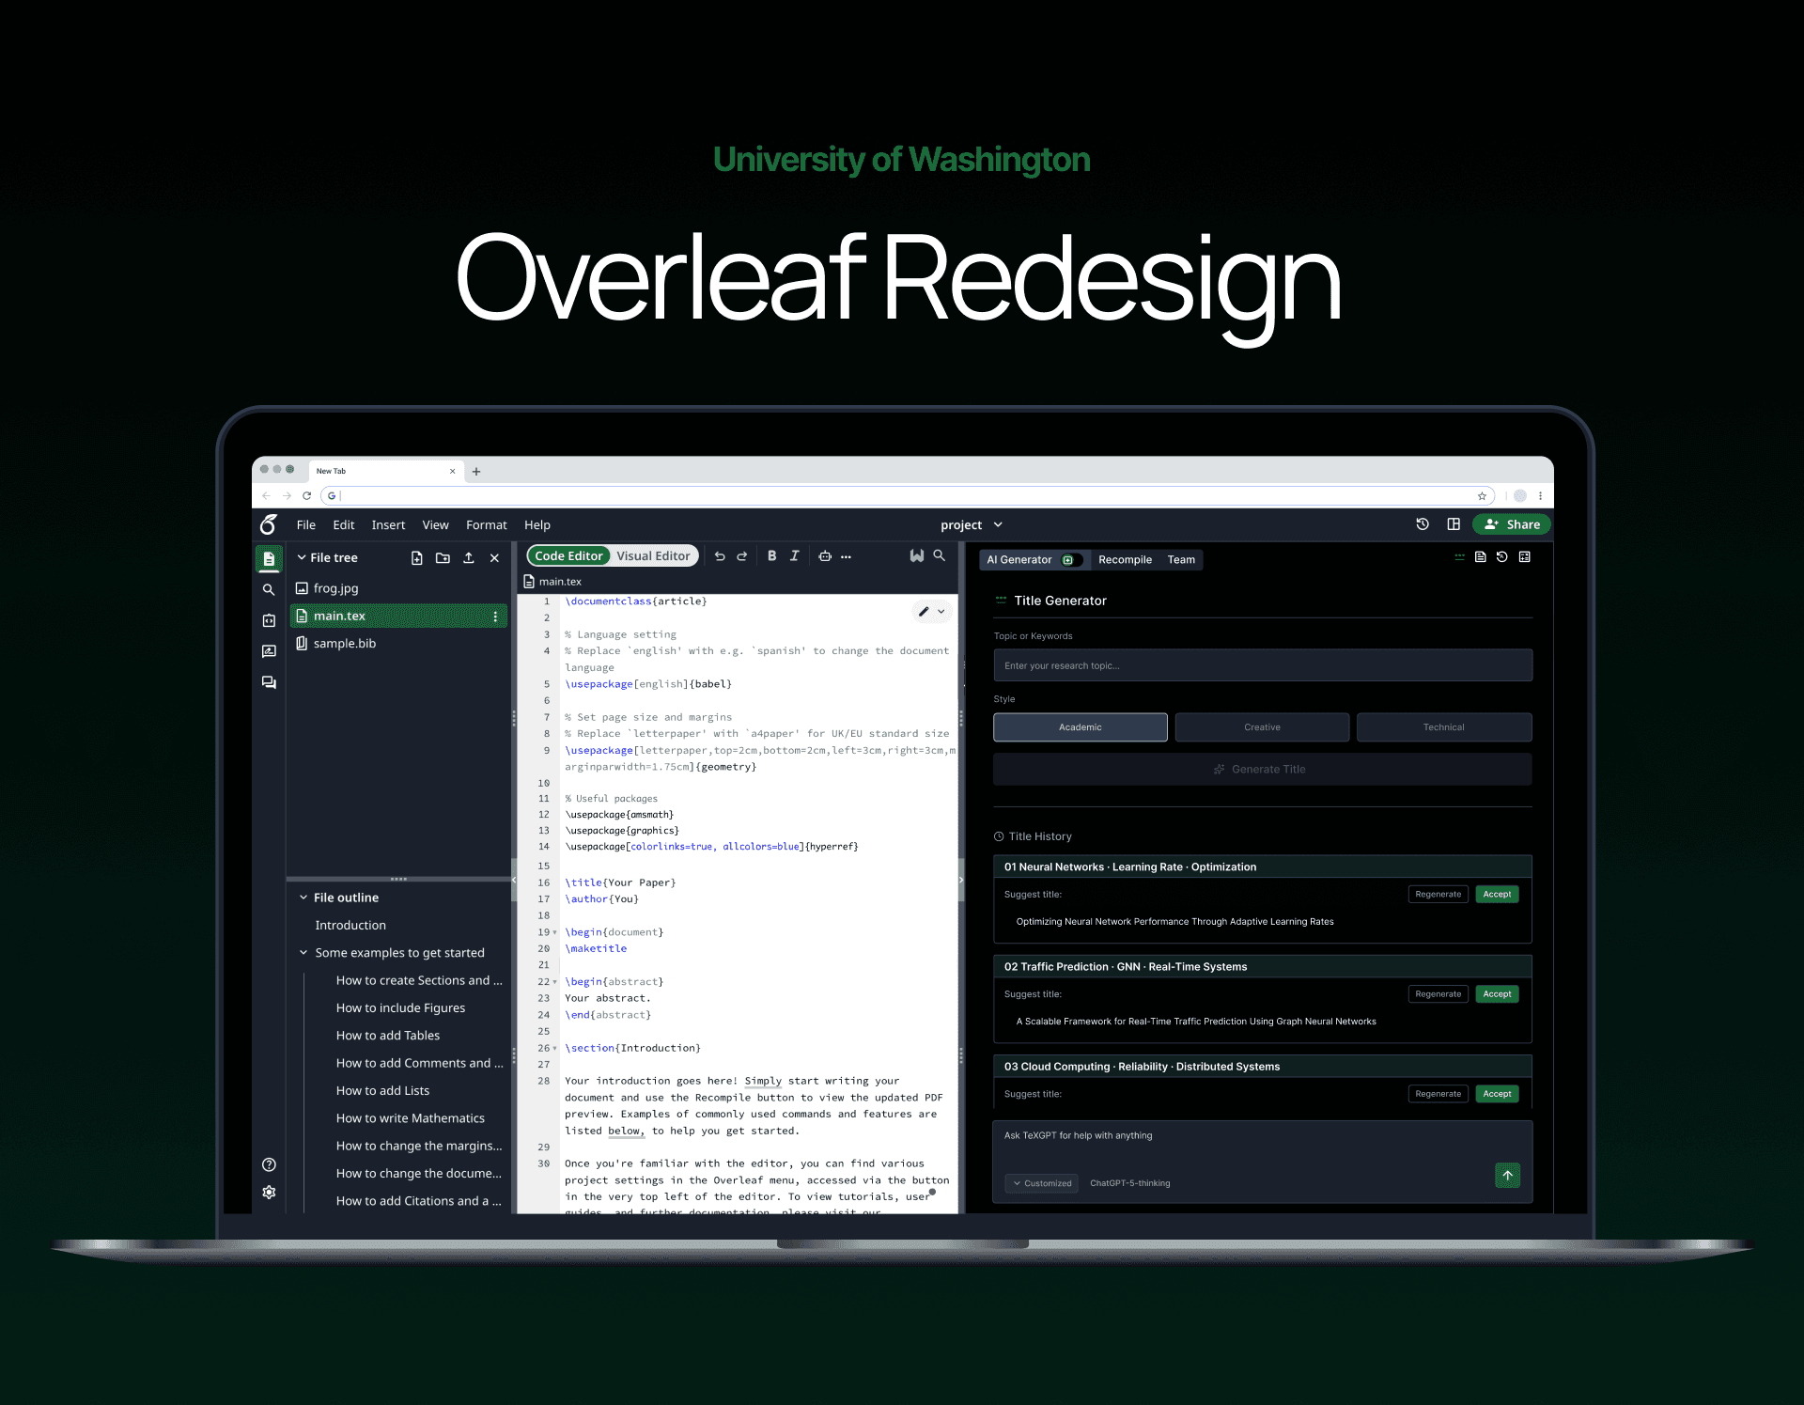Click the research topic input field
Viewport: 1804px width, 1405px height.
pyautogui.click(x=1262, y=665)
